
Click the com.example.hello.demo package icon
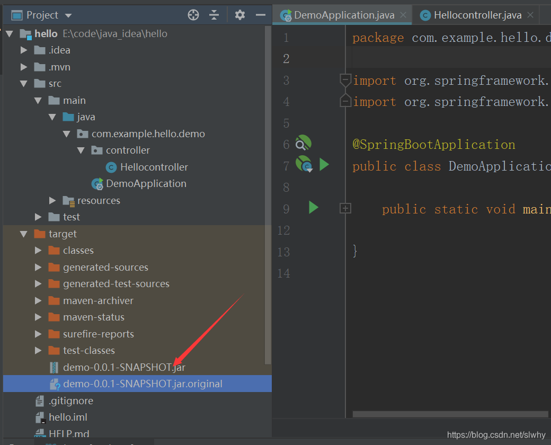pos(83,134)
